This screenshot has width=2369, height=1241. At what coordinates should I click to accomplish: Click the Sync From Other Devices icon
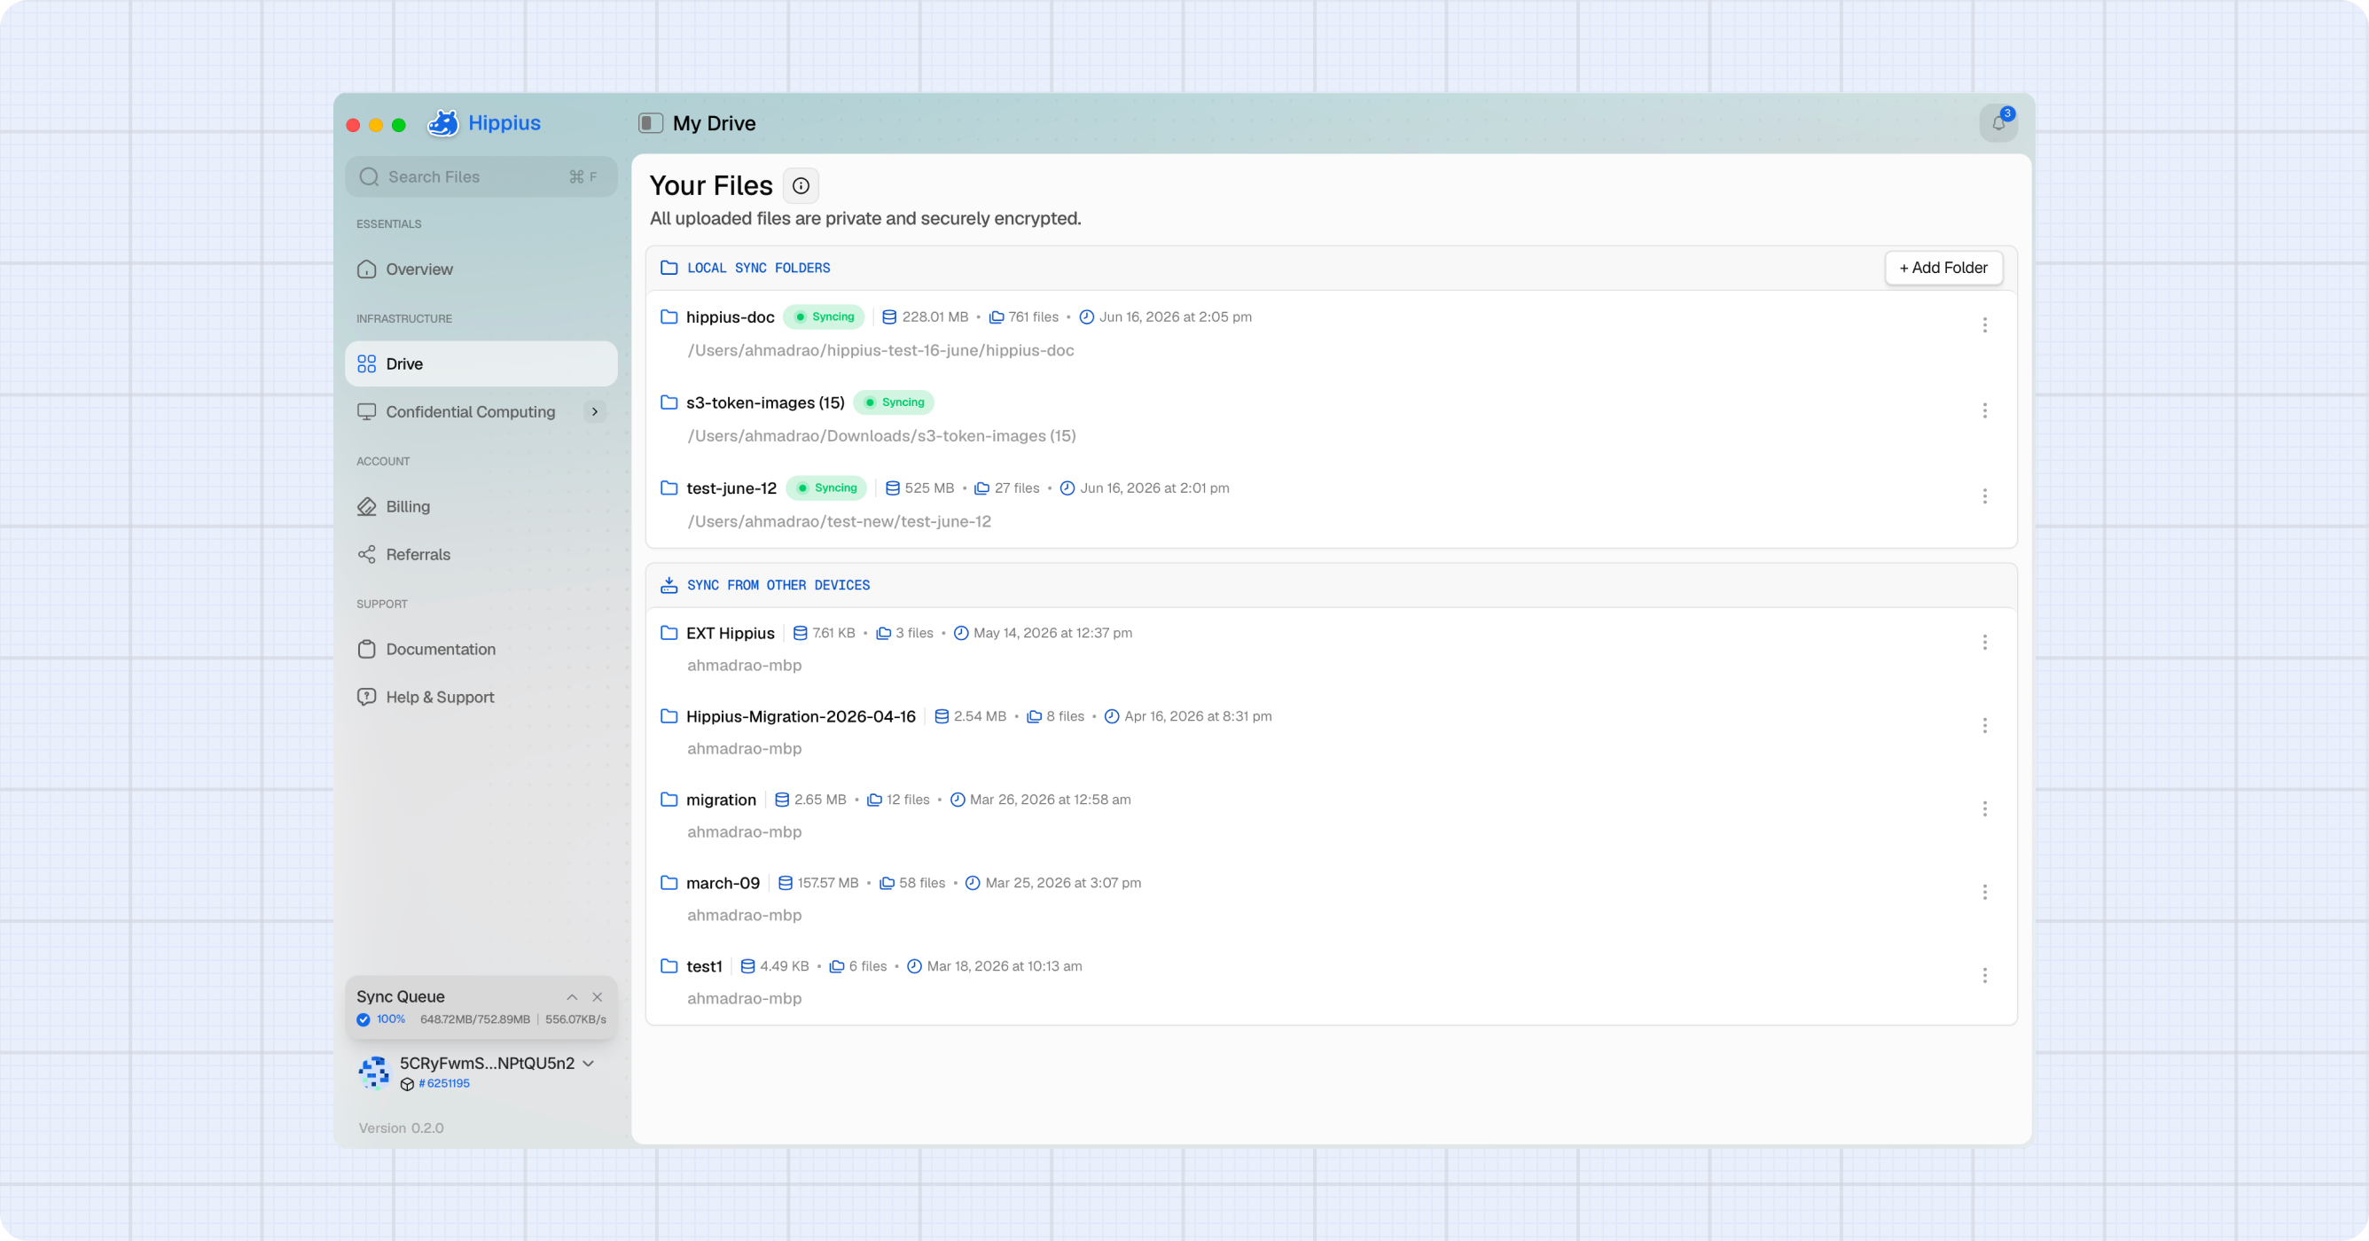coord(668,585)
